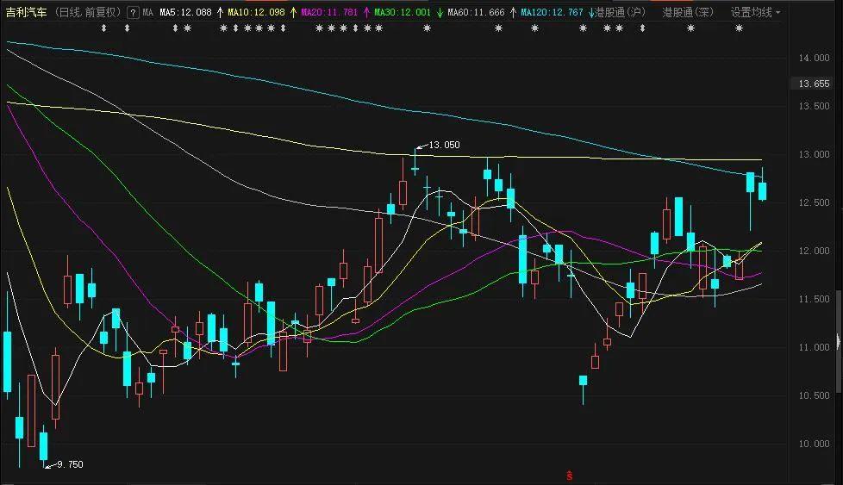The width and height of the screenshot is (843, 485).
Task: Click the question mark help icon
Action: click(x=133, y=12)
